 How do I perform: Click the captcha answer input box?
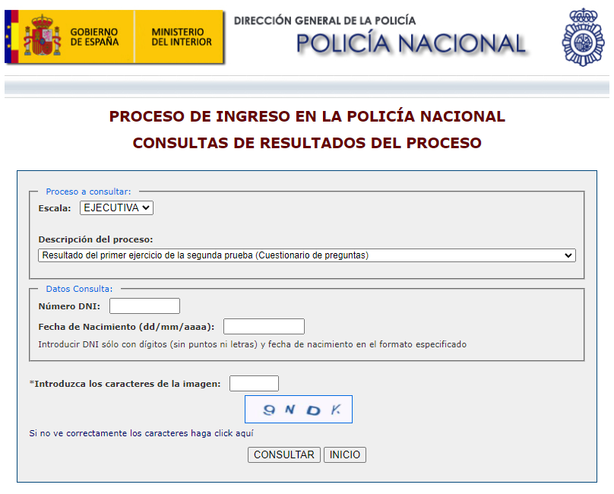(253, 383)
